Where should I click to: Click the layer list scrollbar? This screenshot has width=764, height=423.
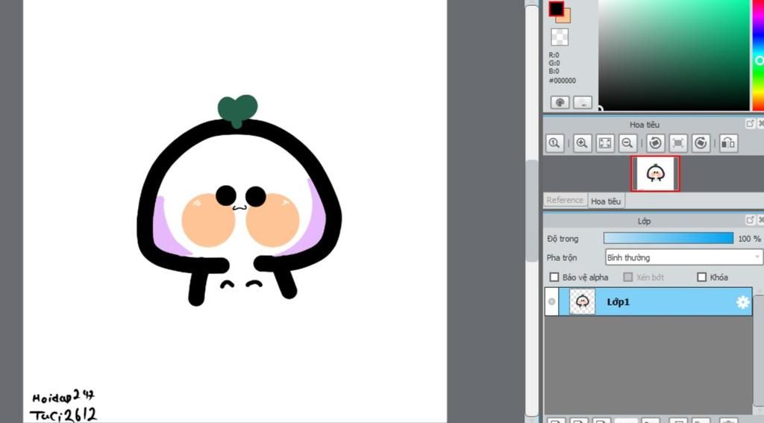click(758, 351)
